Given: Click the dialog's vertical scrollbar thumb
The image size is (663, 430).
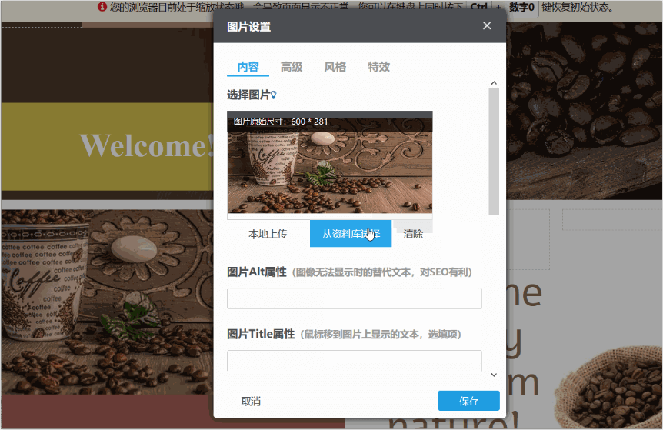Looking at the screenshot, I should tap(494, 151).
